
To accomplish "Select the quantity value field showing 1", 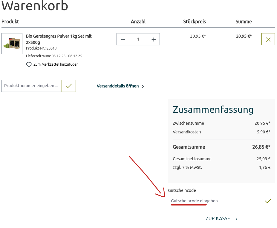I will pos(138,39).
